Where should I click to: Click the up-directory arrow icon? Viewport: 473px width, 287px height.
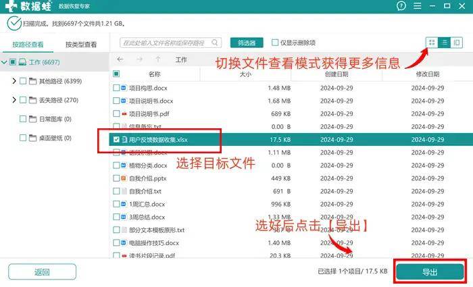pos(157,59)
